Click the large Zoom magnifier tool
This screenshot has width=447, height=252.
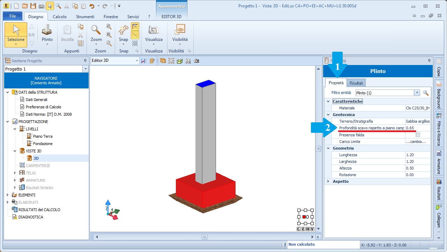tap(96, 31)
